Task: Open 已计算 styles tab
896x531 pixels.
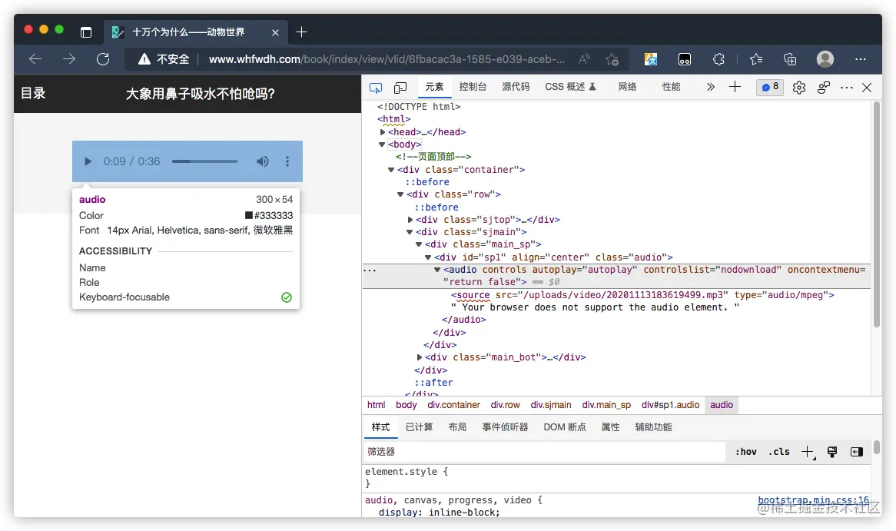Action: tap(419, 427)
